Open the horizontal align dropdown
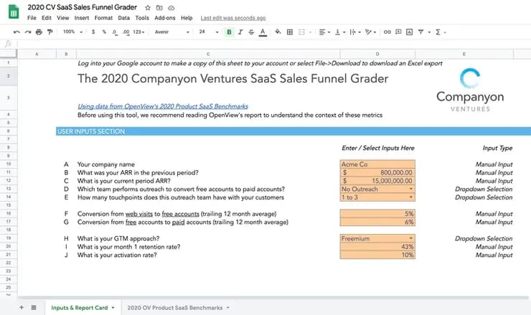 click(324, 32)
